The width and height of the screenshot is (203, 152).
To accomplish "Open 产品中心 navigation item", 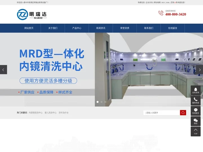I will tap(77, 28).
